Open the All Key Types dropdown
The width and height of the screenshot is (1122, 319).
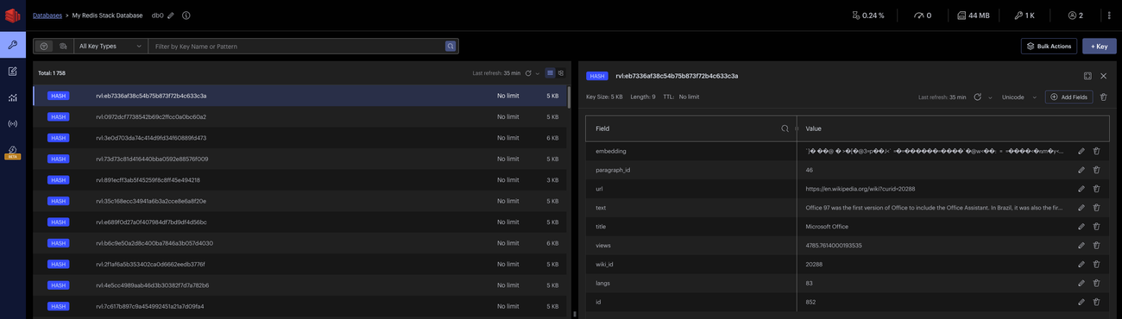tap(110, 46)
